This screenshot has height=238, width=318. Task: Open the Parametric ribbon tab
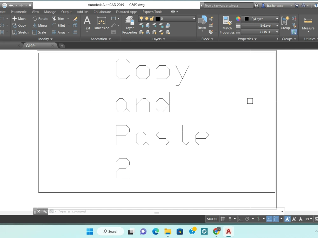click(19, 12)
